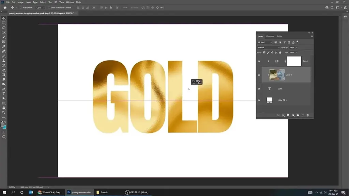Turn layer filtering on or off
349x196 pixels.
point(297,42)
